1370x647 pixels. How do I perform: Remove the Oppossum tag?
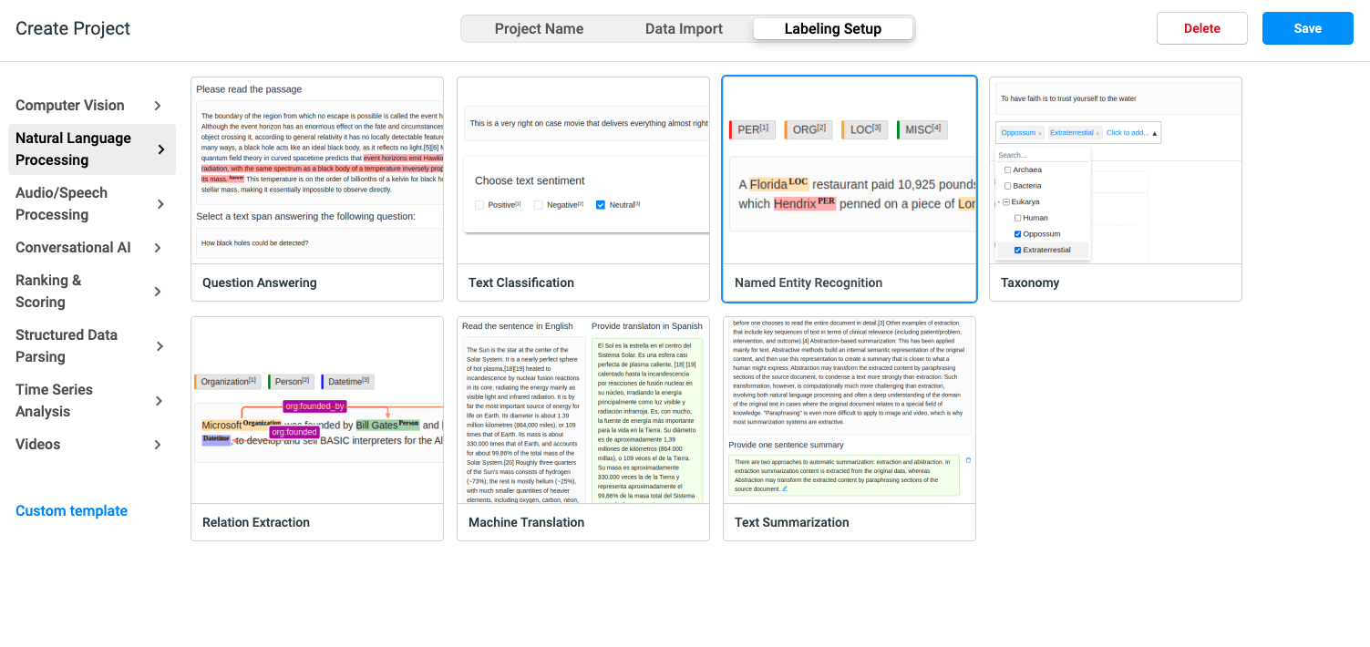[1040, 134]
